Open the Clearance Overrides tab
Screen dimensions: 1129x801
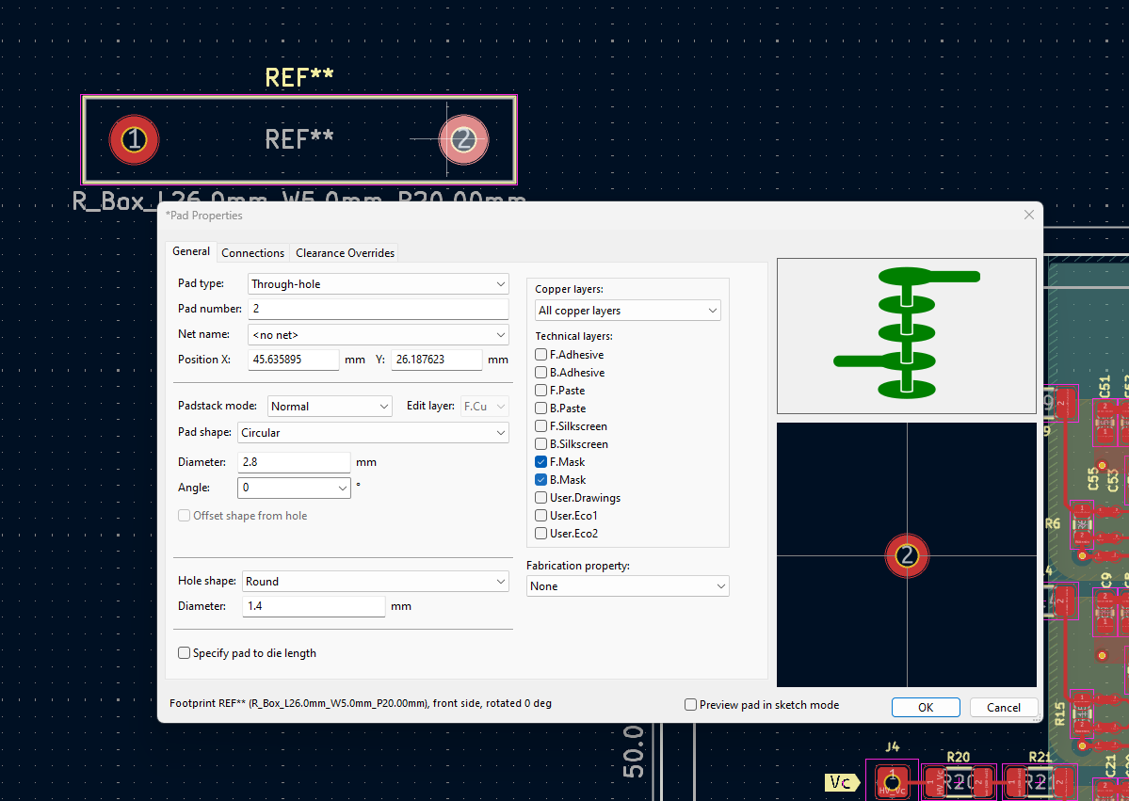pyautogui.click(x=345, y=252)
